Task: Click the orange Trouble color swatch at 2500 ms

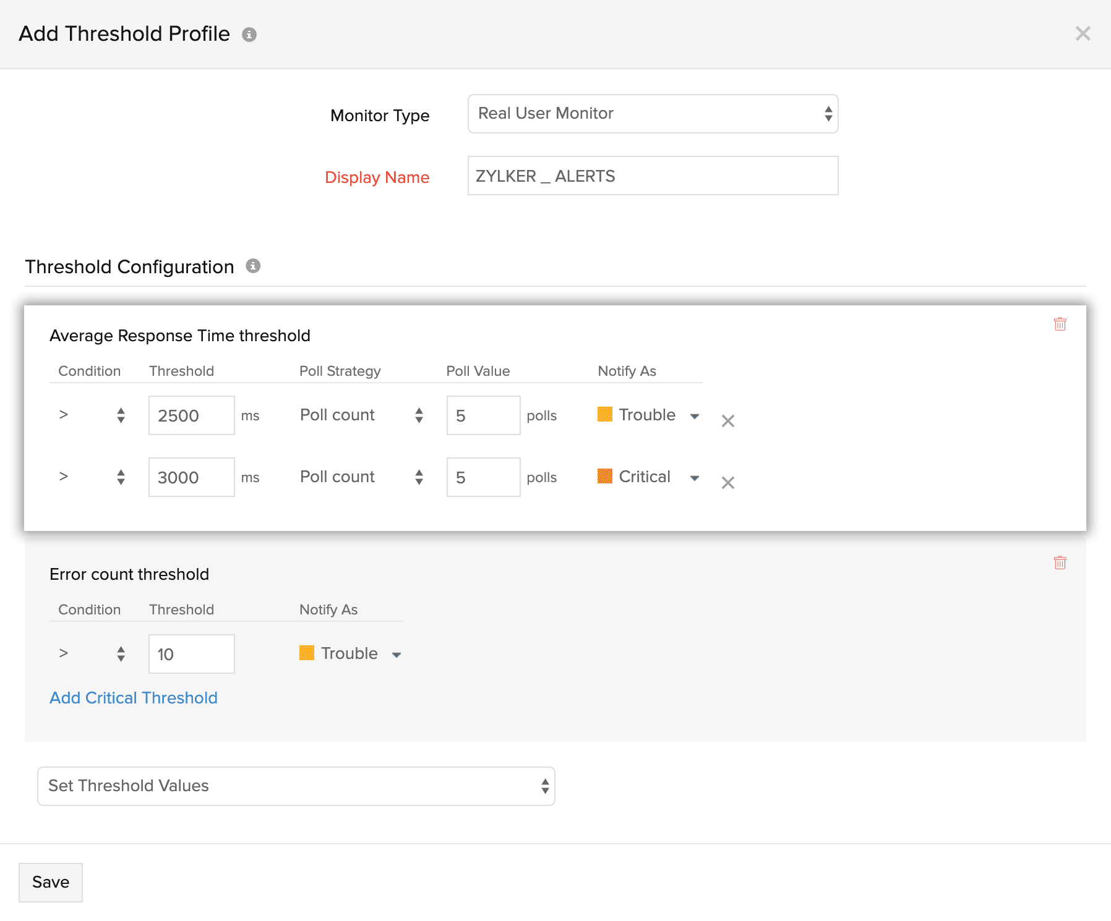Action: [x=604, y=414]
